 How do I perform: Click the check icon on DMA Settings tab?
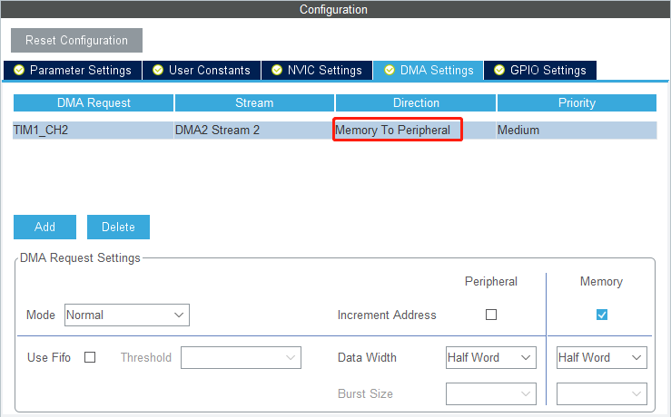coord(390,70)
